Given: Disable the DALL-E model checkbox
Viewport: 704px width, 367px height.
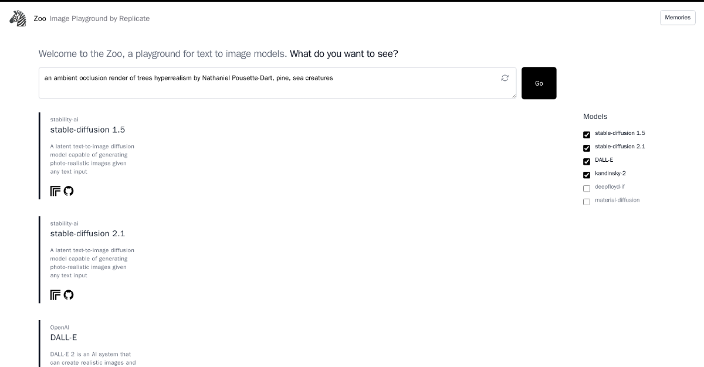Looking at the screenshot, I should pyautogui.click(x=587, y=162).
